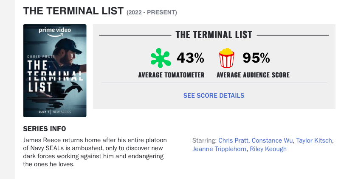Open Taylor Kitsch cast link
Viewport: 341px width, 179px height.
pos(314,140)
